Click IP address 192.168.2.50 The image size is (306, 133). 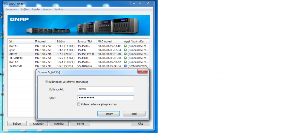pos(43,50)
